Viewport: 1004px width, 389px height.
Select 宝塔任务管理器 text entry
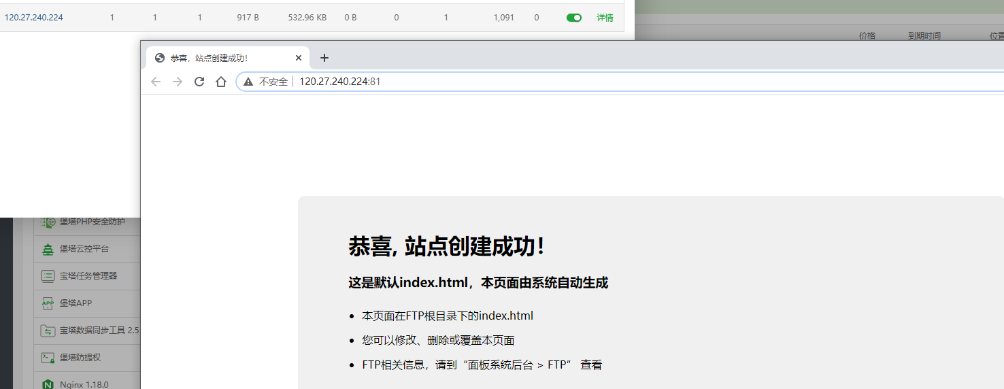[x=88, y=276]
